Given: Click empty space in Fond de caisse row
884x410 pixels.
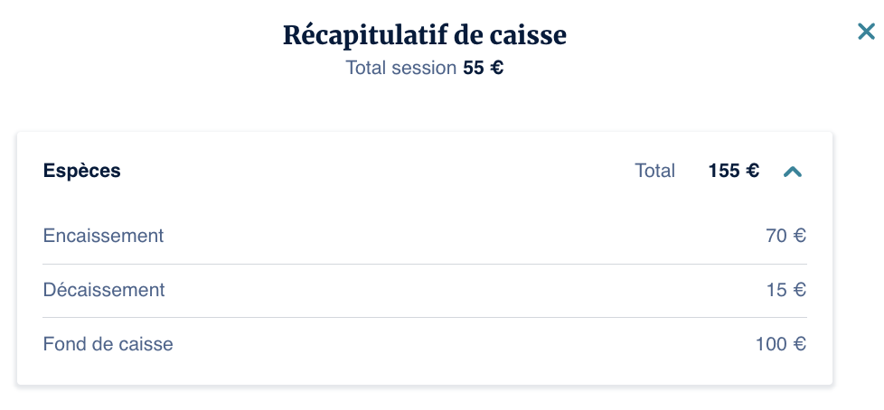Looking at the screenshot, I should [x=452, y=344].
